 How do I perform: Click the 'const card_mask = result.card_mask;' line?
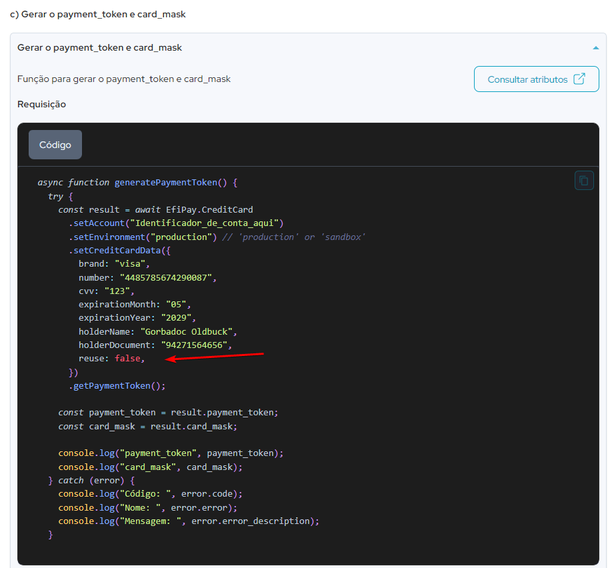coord(147,426)
